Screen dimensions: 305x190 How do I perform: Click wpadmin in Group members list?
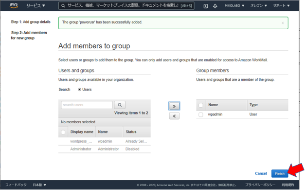tap(215, 114)
